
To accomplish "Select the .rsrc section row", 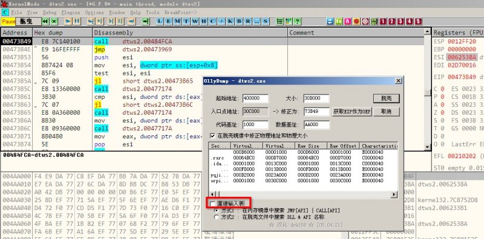I will click(303, 158).
